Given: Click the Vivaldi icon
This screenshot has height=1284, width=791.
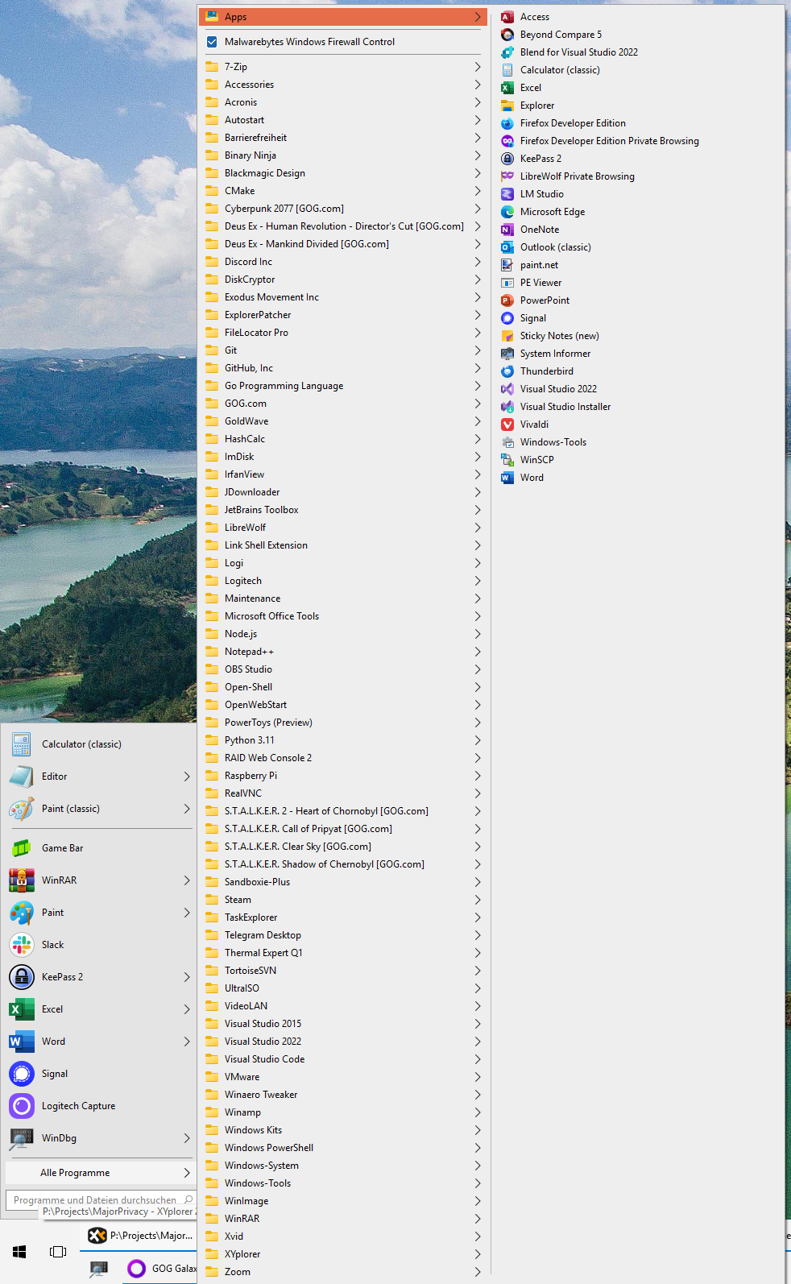Looking at the screenshot, I should click(507, 425).
